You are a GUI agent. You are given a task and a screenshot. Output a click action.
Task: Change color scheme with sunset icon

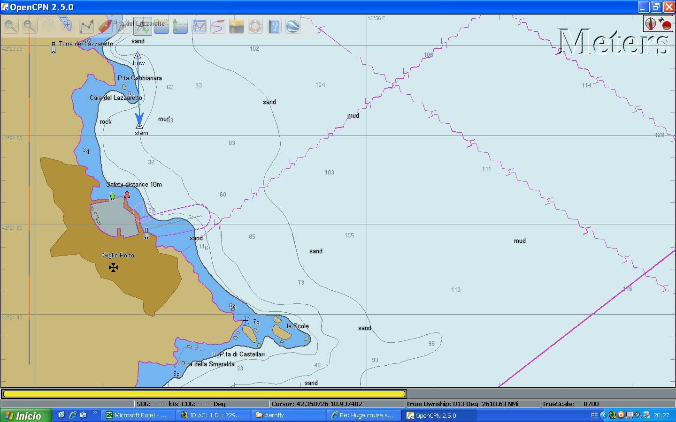point(237,26)
